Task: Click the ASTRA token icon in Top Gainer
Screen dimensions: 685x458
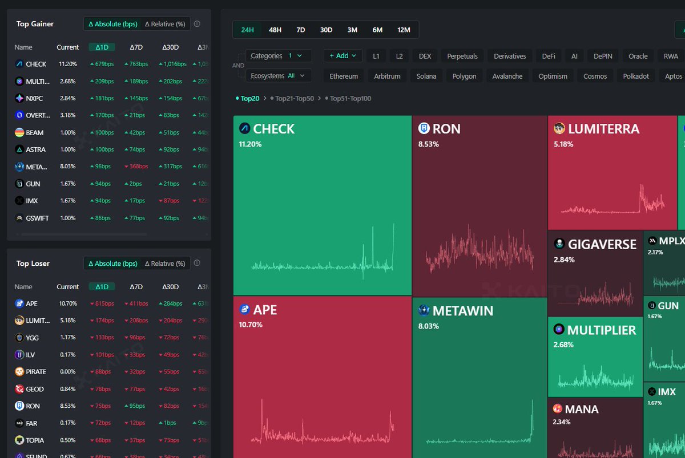Action: 19,149
